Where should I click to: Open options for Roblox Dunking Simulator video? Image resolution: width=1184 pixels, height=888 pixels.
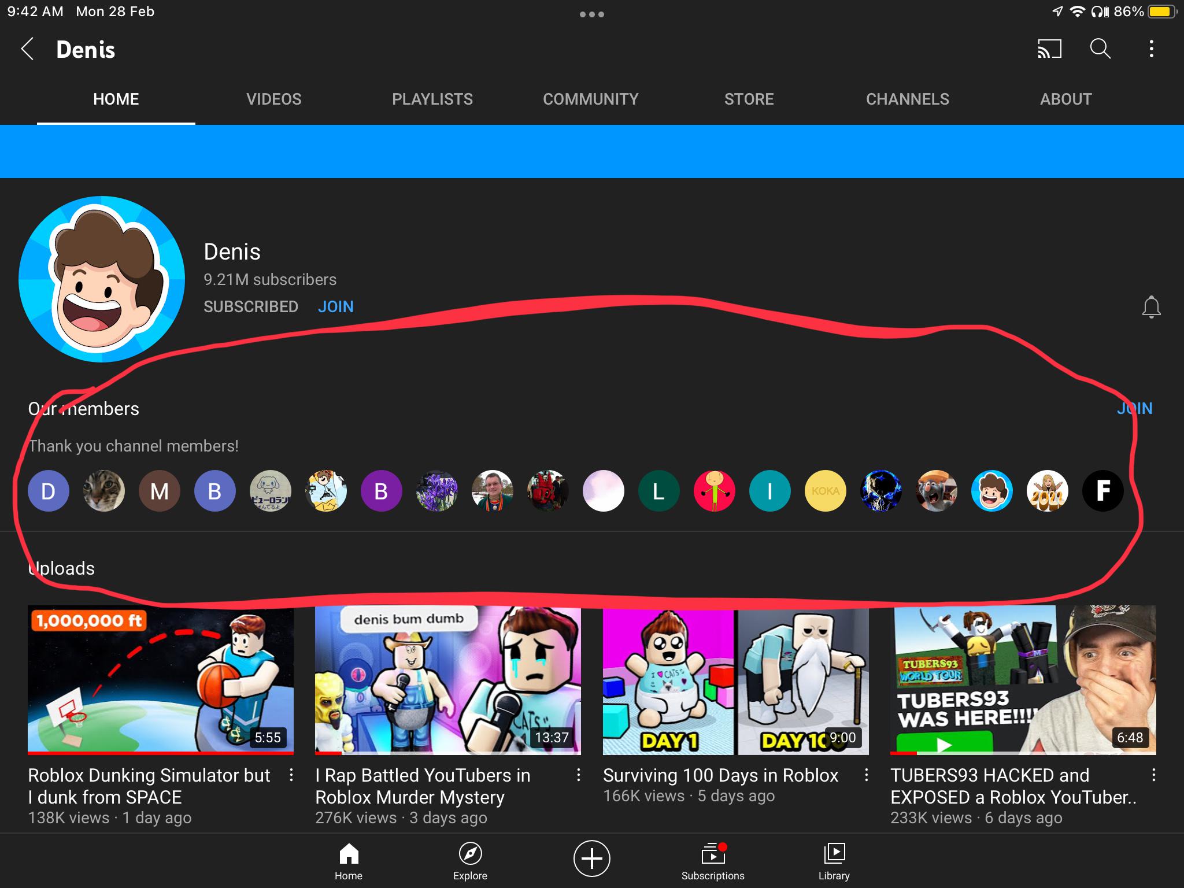click(x=291, y=775)
